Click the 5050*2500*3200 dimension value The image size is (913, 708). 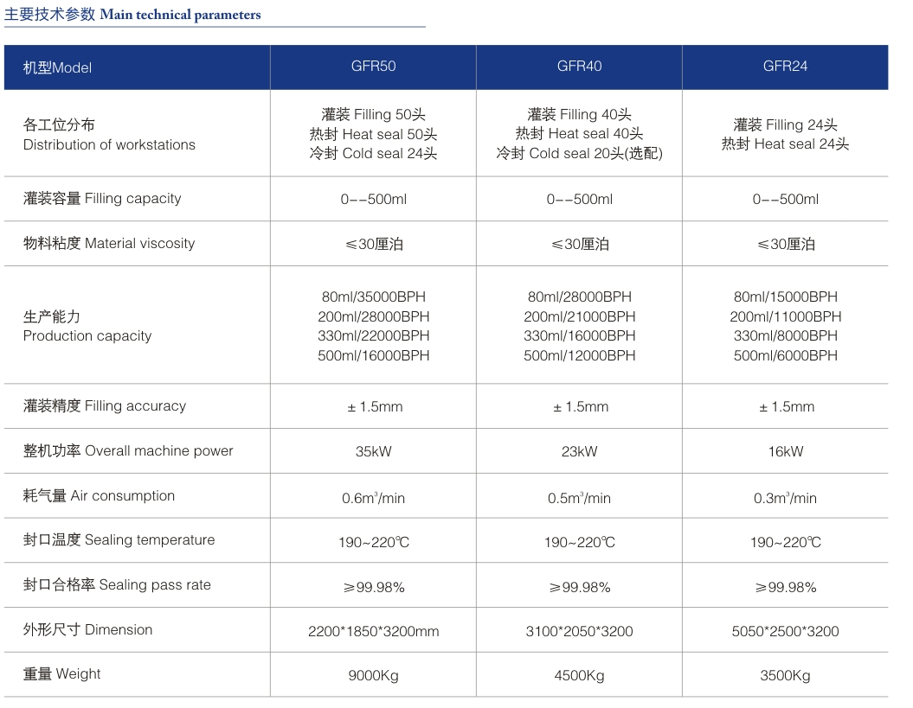pos(785,631)
